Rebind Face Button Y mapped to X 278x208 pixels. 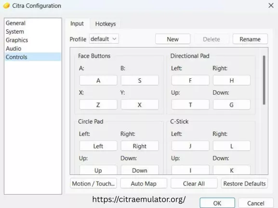140,105
